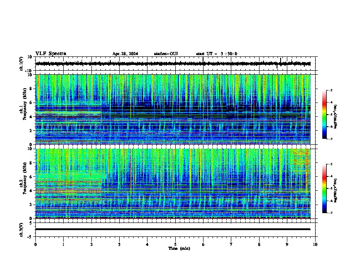Click the "ch.3(V)" axis label
Image resolution: width=355 pixels, height=274 pixels.
coord(22,230)
